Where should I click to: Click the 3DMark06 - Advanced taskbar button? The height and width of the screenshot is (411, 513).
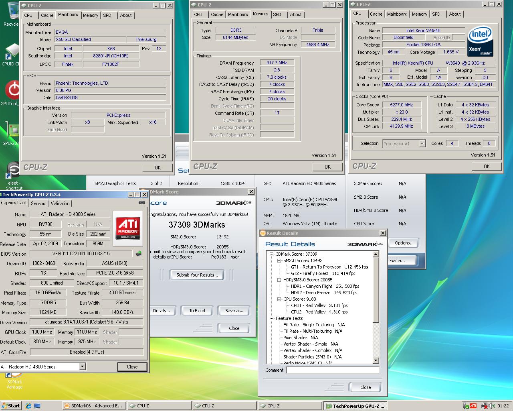pos(93,406)
